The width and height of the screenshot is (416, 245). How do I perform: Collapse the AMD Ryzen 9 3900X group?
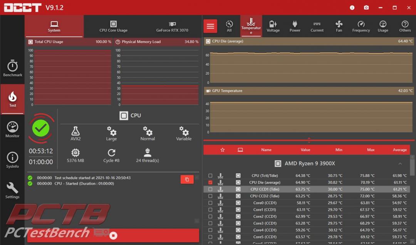tap(400, 164)
